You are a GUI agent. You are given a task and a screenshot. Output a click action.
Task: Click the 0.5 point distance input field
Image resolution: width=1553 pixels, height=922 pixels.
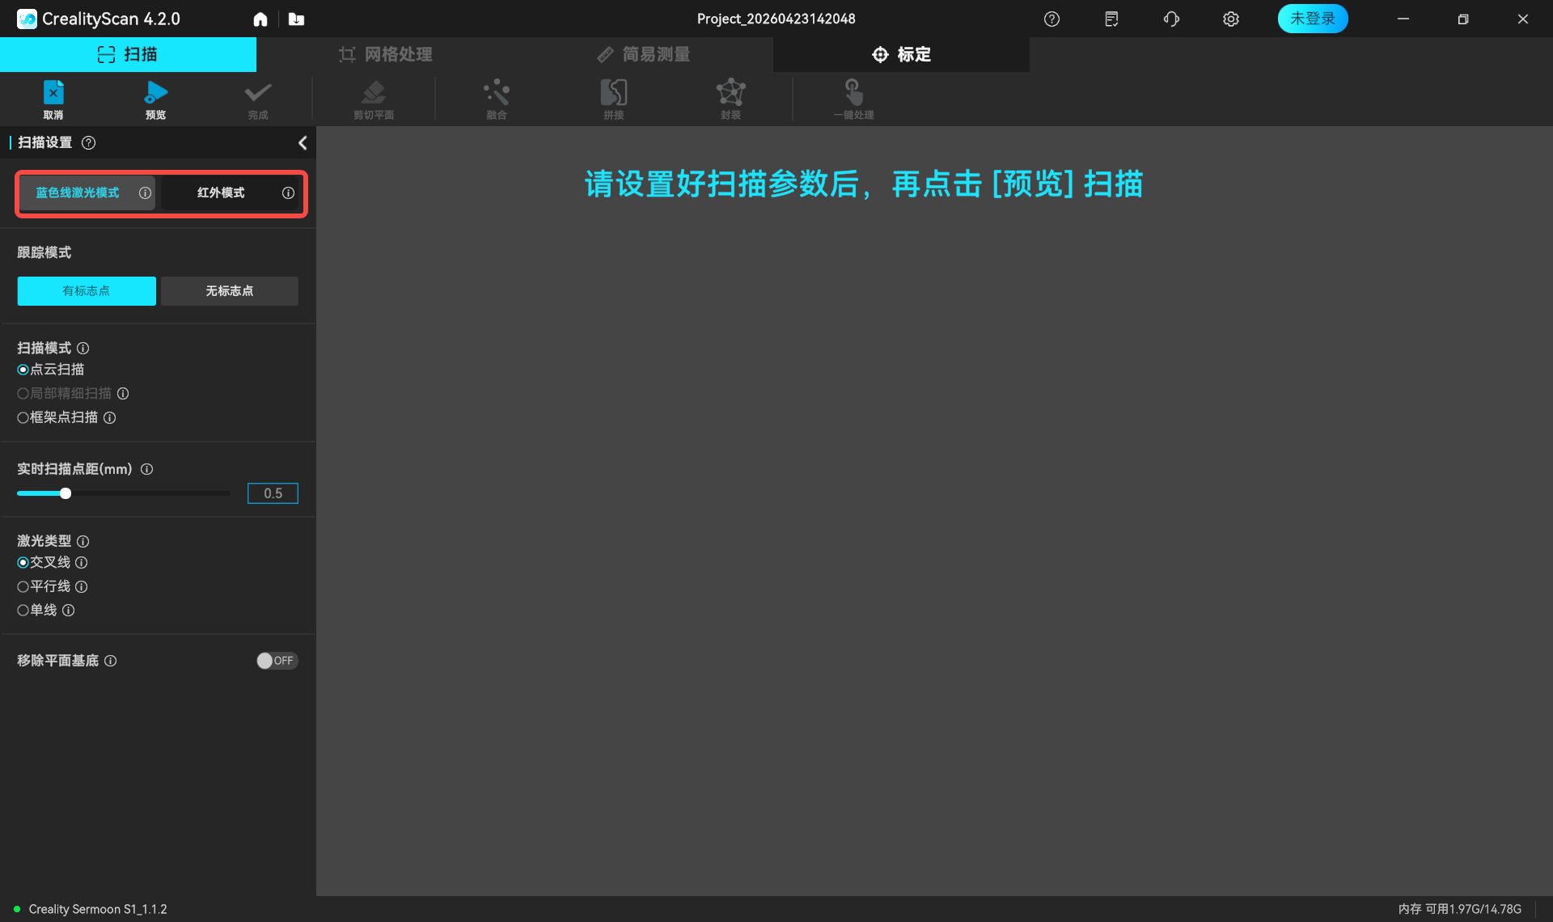tap(273, 493)
